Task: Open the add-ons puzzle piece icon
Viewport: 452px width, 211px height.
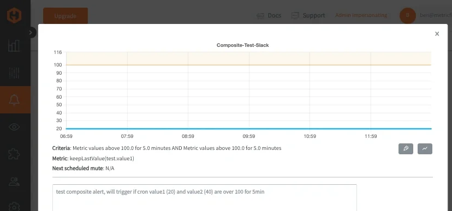Action: [x=14, y=154]
